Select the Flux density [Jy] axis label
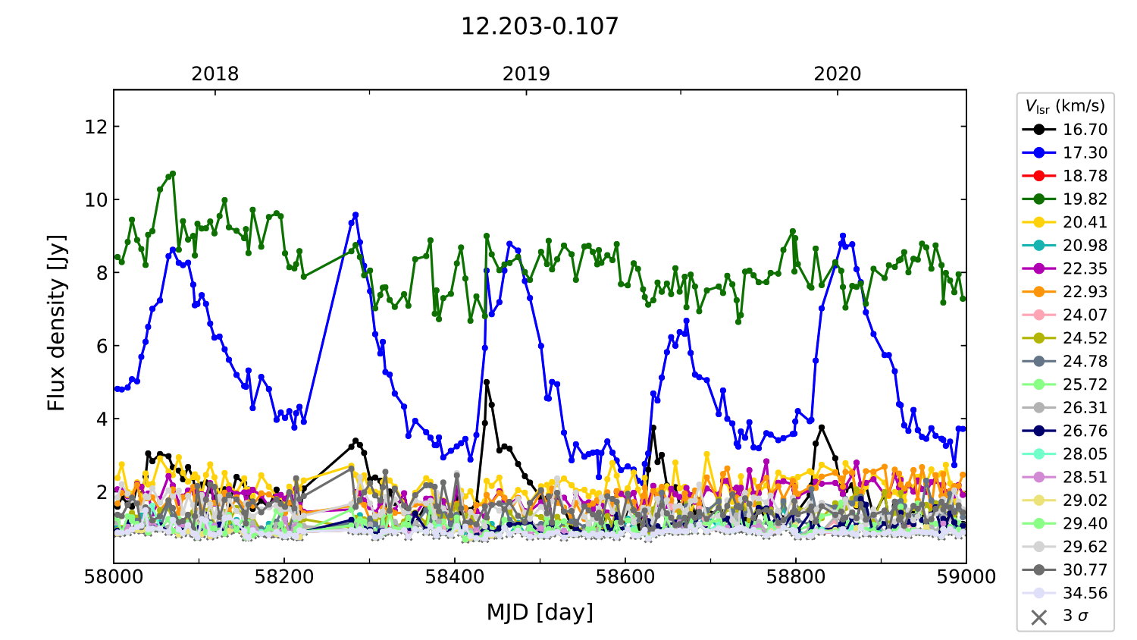1137x640 pixels. [57, 323]
